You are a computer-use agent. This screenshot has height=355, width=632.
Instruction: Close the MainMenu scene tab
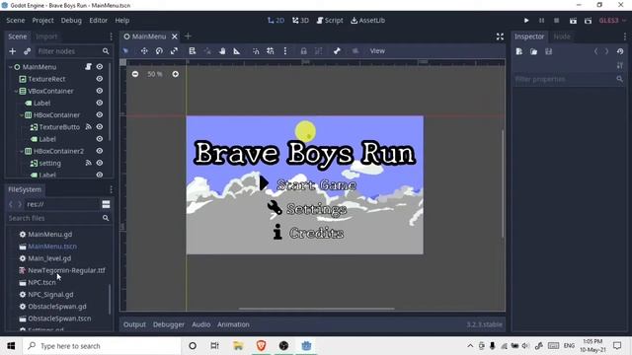175,36
